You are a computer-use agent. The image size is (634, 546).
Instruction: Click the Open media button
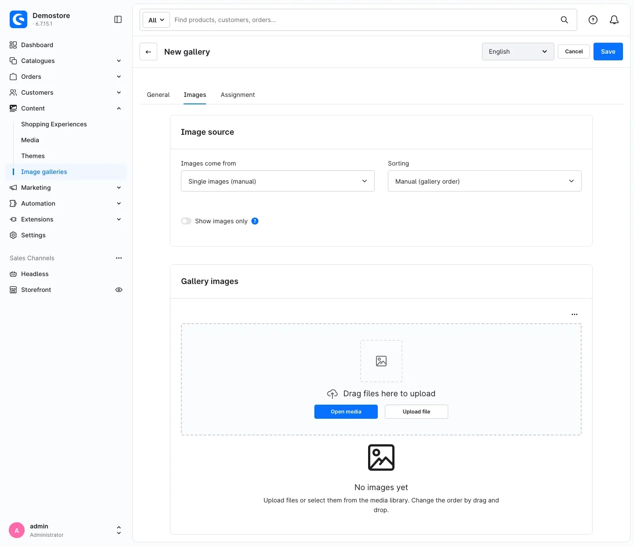(346, 412)
